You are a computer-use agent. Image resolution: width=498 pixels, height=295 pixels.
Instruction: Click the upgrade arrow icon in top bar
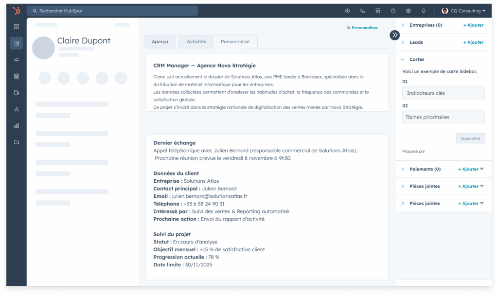[x=347, y=11]
